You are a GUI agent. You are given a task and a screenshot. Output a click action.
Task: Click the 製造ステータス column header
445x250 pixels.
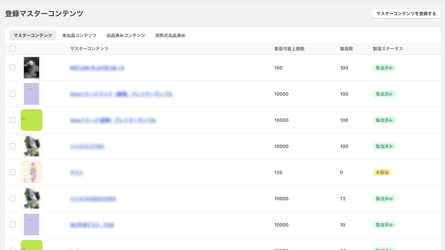point(388,49)
